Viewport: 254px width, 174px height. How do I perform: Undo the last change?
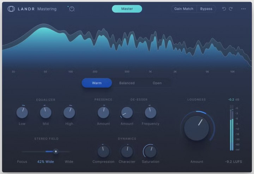[x=224, y=9]
